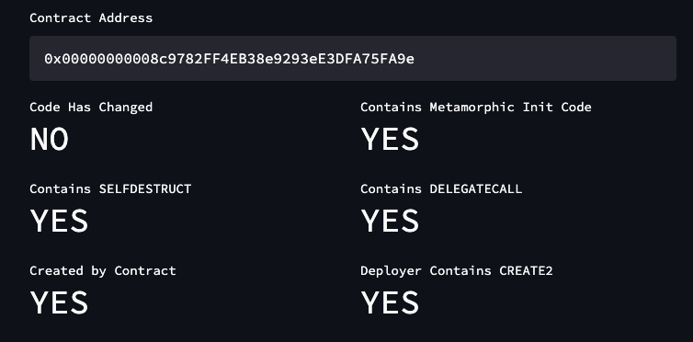The image size is (693, 342).
Task: Click the Contains SELFDESTRUCT label
Action: 110,188
